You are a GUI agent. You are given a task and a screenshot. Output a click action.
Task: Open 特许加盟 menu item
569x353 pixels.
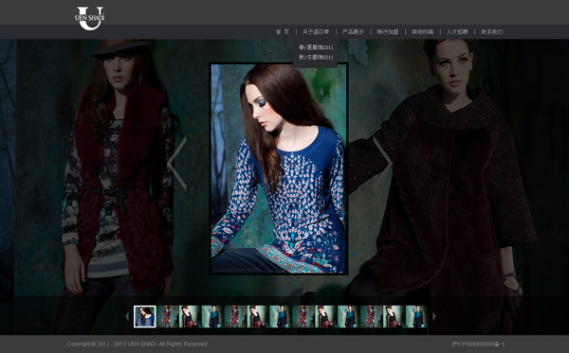[x=388, y=32]
